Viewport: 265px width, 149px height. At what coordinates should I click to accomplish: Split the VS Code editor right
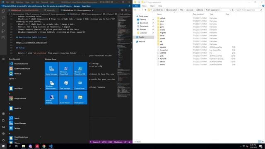(126, 10)
